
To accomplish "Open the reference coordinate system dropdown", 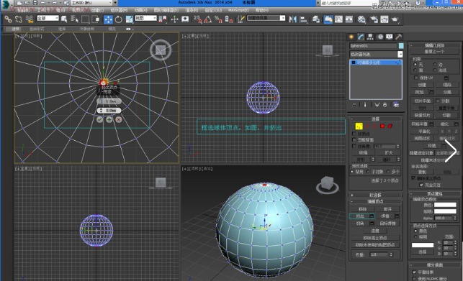I will 145,18.
